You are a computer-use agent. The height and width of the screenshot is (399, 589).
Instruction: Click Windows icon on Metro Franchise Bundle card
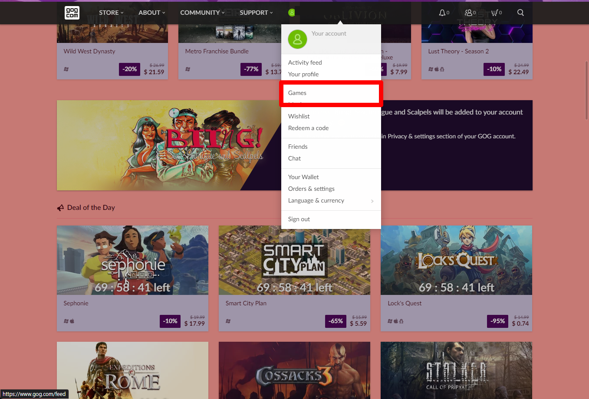(188, 69)
